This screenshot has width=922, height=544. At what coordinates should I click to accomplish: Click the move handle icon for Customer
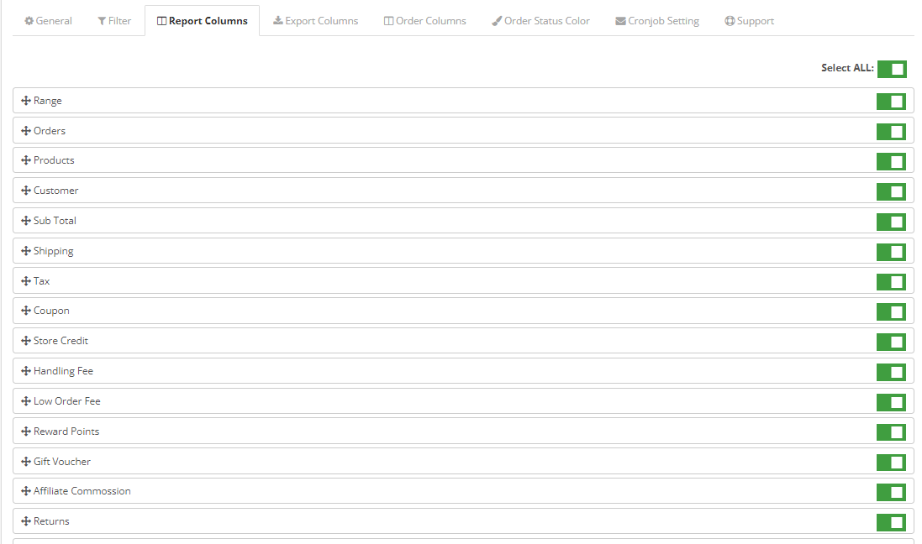[x=26, y=191]
